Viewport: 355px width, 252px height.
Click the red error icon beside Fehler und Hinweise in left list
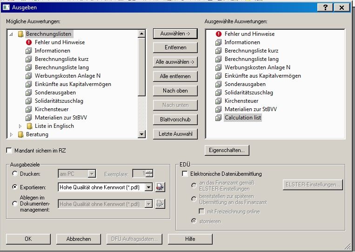tap(29, 42)
